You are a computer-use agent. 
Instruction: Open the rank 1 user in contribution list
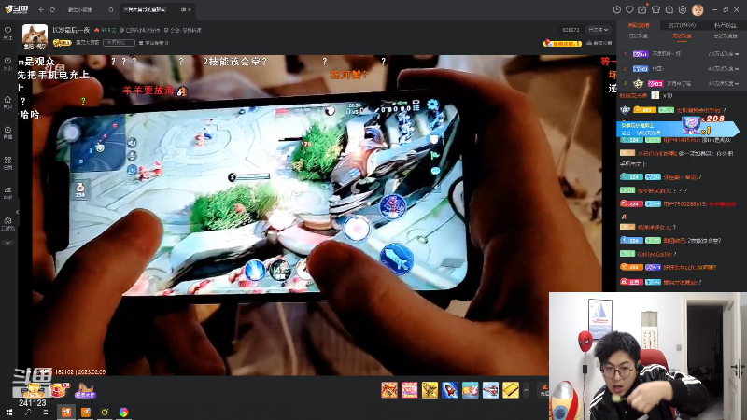[x=681, y=54]
